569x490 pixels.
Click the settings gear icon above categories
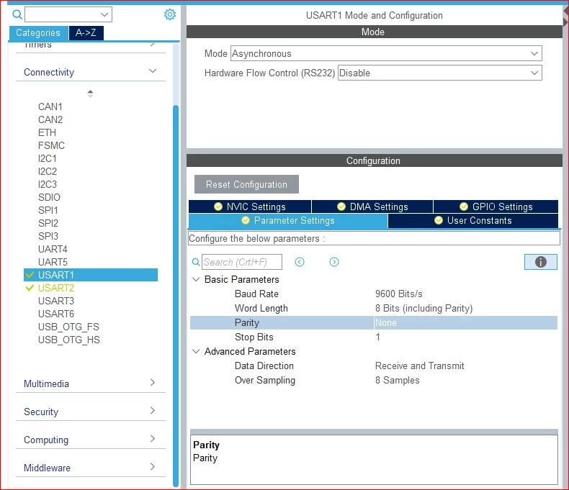tap(170, 14)
